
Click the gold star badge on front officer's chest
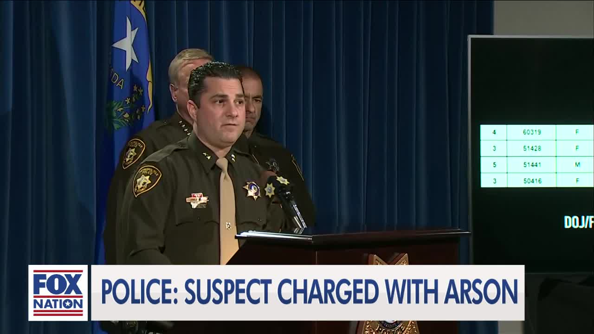tap(252, 190)
